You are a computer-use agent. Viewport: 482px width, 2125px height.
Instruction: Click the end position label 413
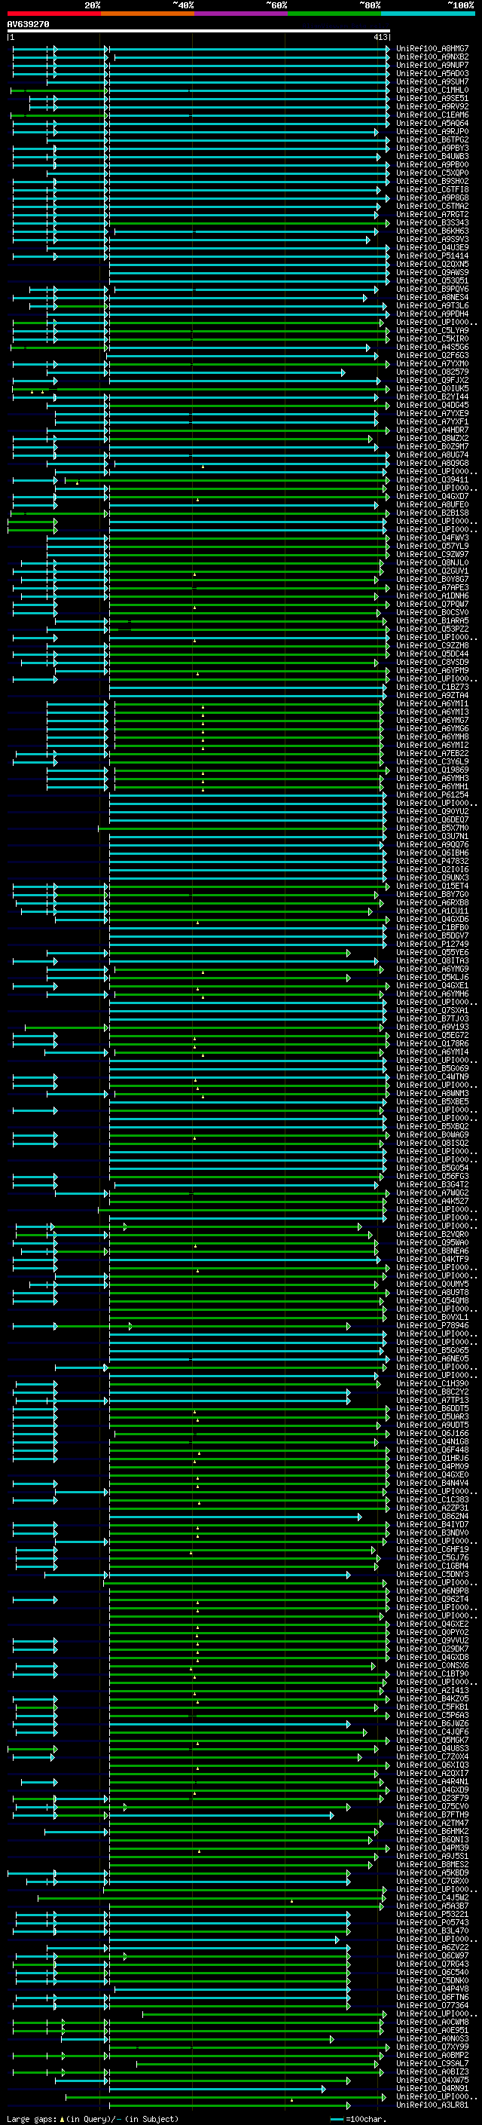380,38
